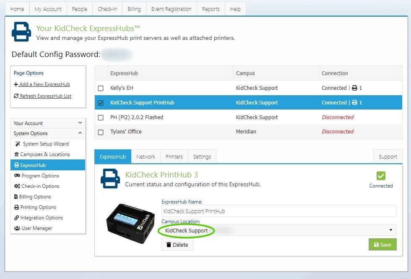Click the gamepad icon for Program Options
411x279 pixels.
(17, 175)
